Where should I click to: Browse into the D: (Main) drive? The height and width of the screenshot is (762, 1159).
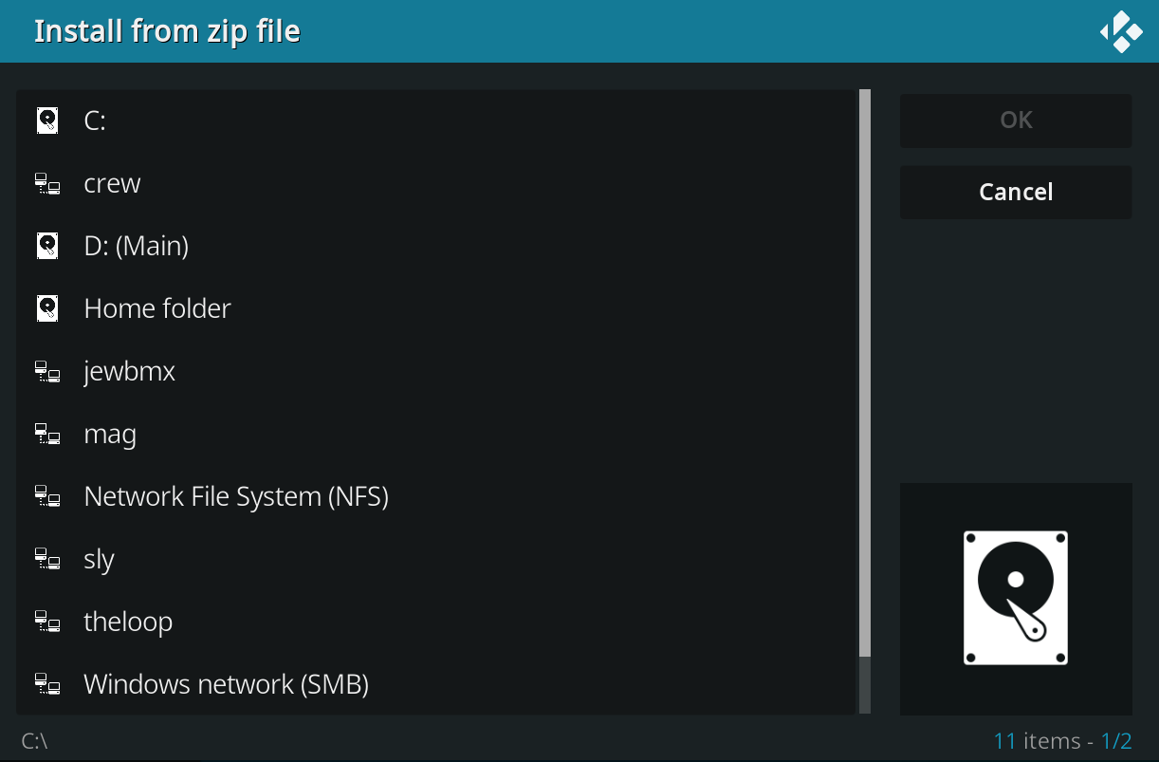[137, 246]
